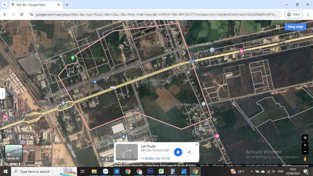
Task: Switch map layers with Lớp bản đồ
Action: [13, 153]
